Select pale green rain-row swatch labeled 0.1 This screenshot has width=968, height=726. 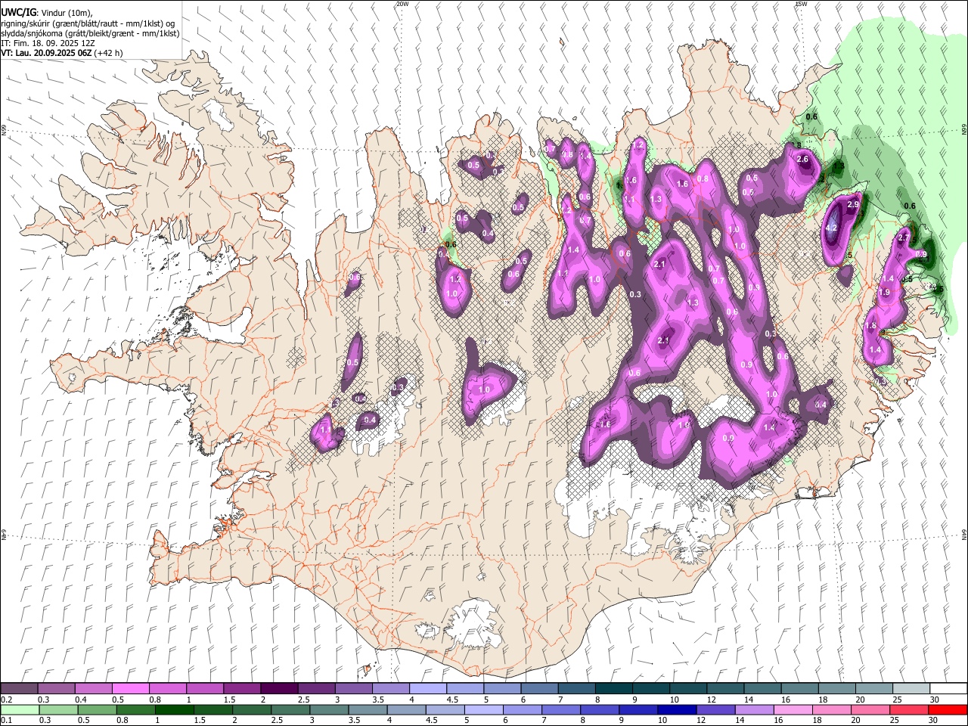tap(20, 709)
